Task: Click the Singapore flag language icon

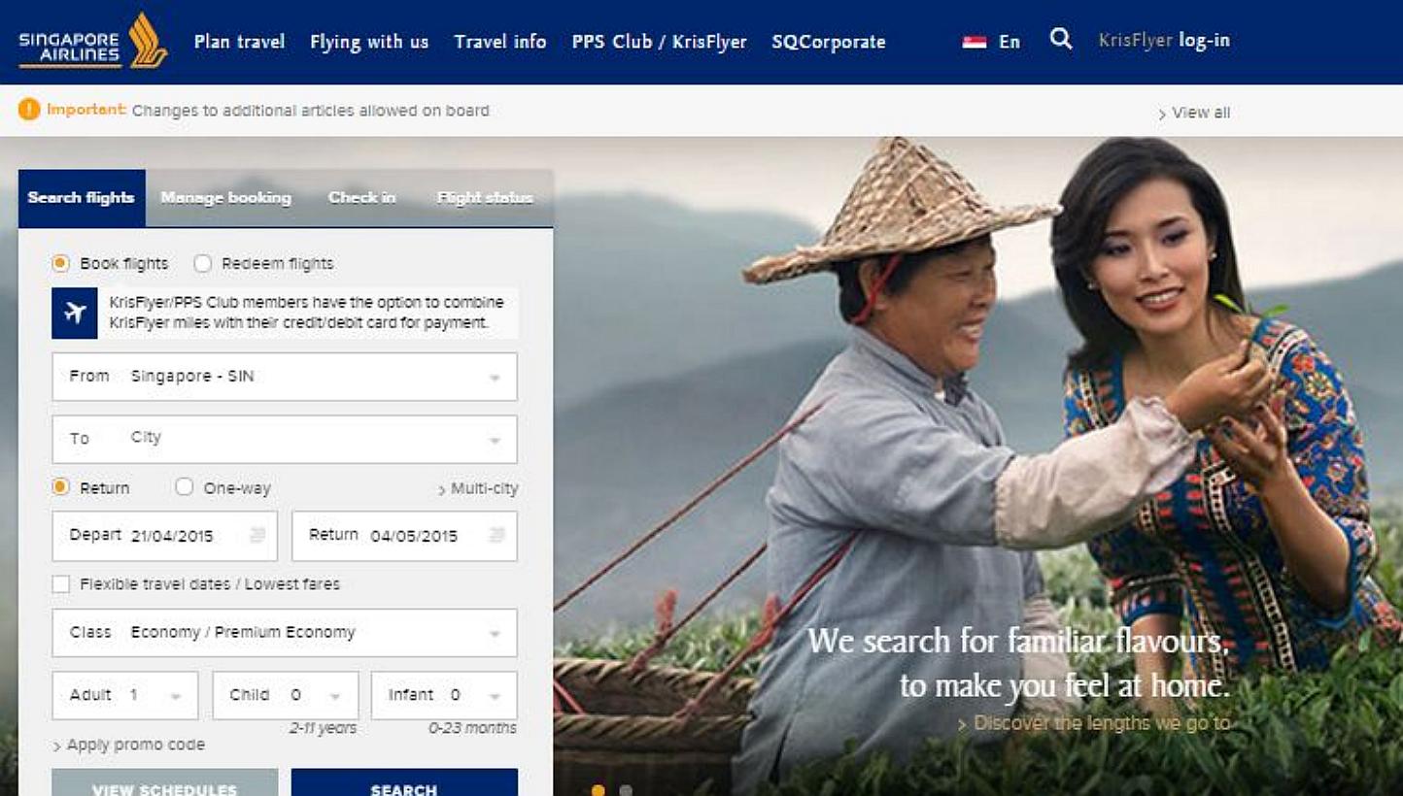Action: pos(975,42)
